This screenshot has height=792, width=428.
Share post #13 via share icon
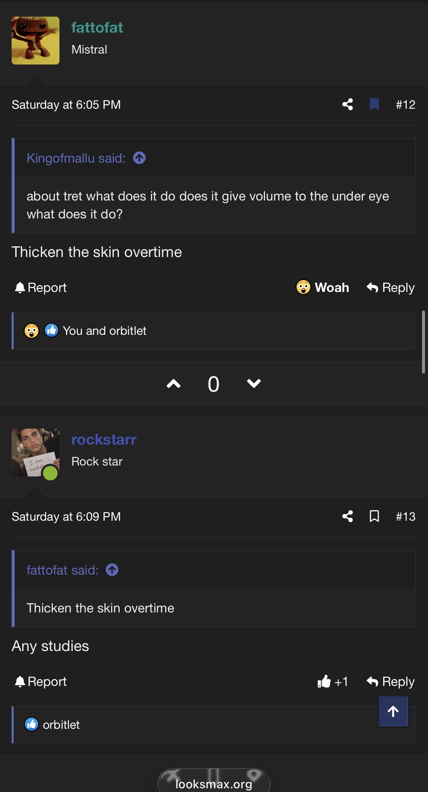pos(347,516)
